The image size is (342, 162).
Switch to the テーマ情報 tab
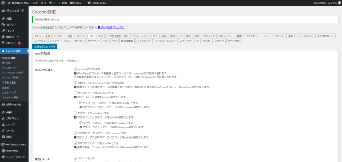pos(233,40)
